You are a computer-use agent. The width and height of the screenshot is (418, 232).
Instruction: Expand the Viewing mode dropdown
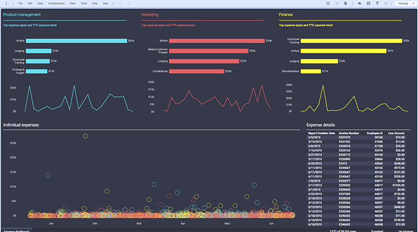405,4
